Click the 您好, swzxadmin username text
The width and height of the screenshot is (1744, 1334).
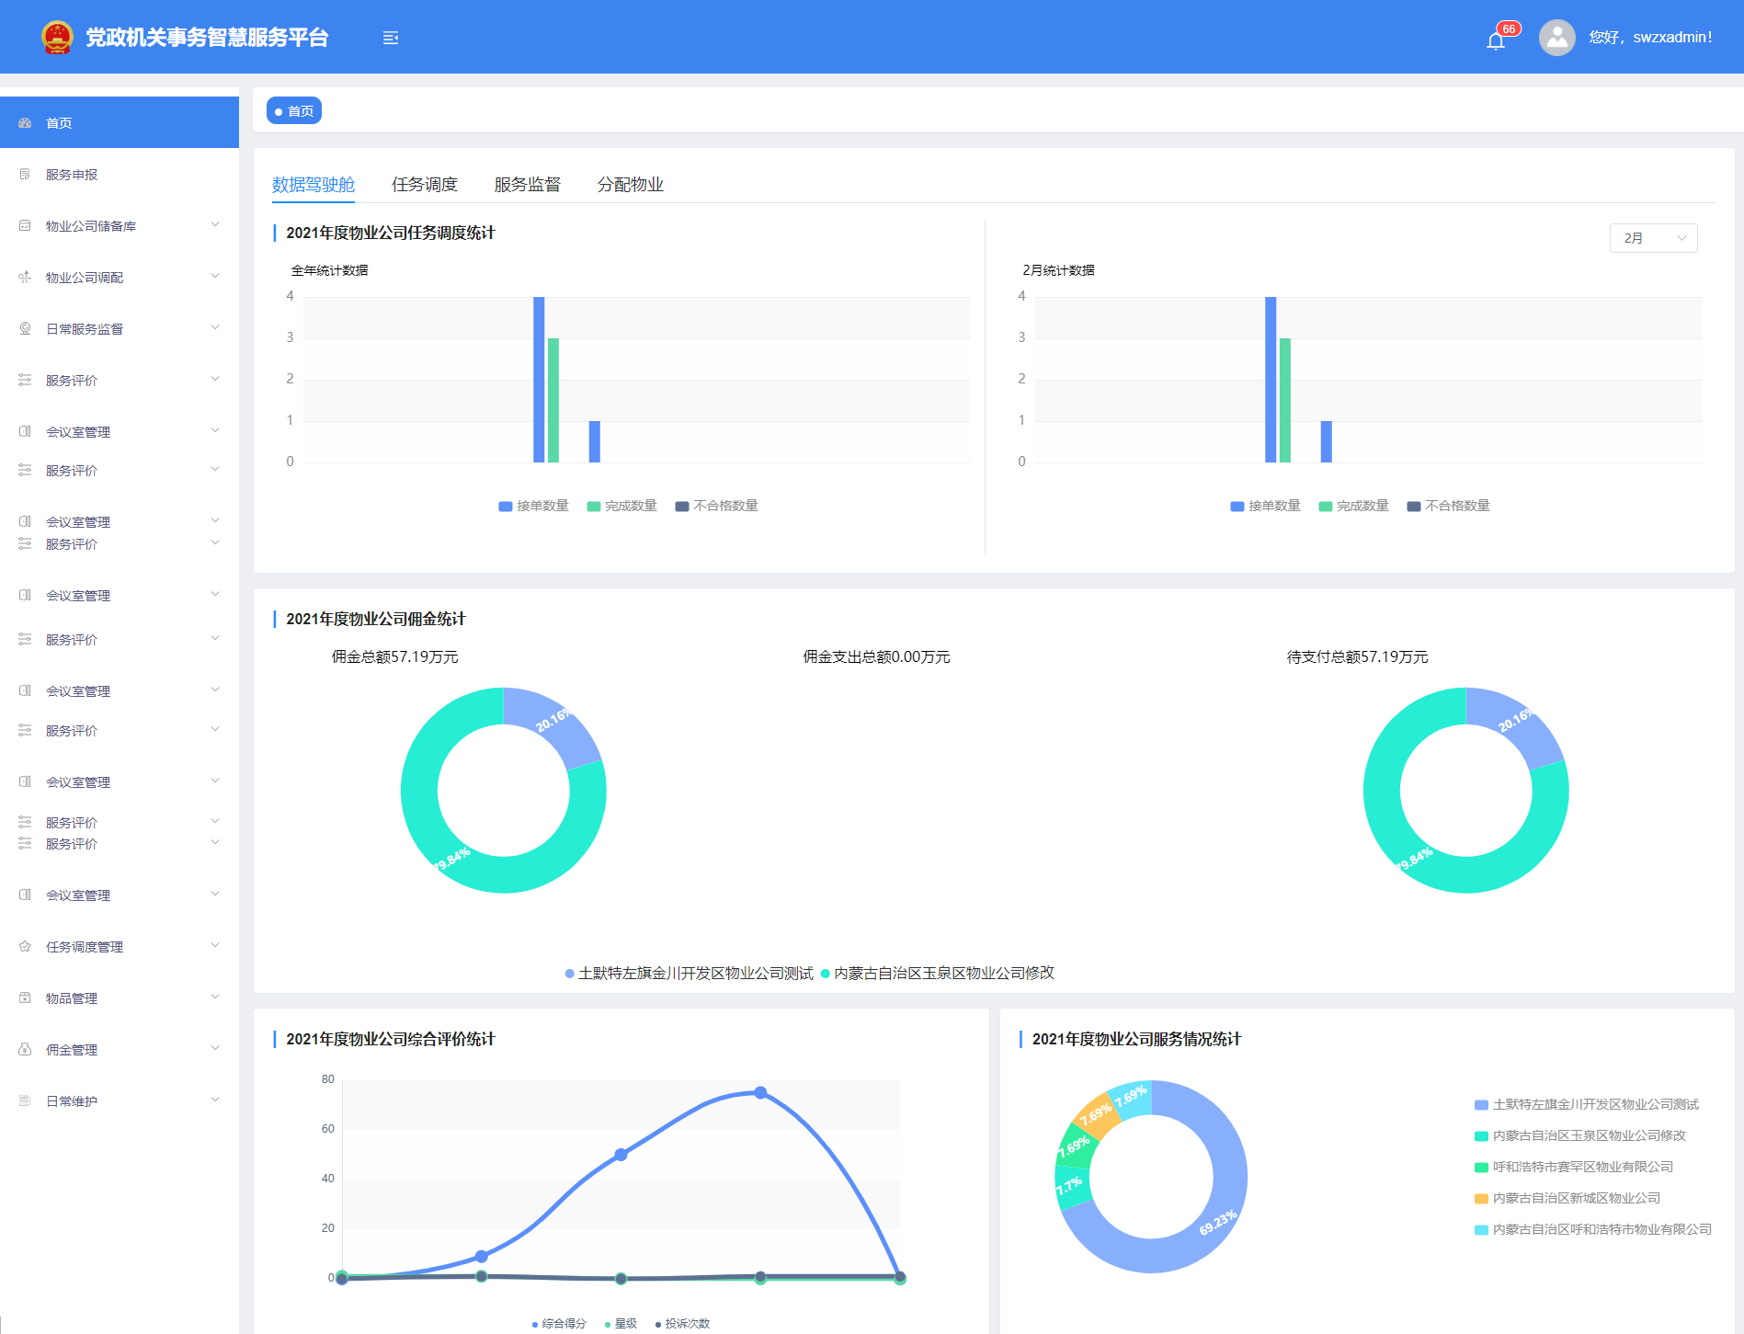pyautogui.click(x=1650, y=38)
